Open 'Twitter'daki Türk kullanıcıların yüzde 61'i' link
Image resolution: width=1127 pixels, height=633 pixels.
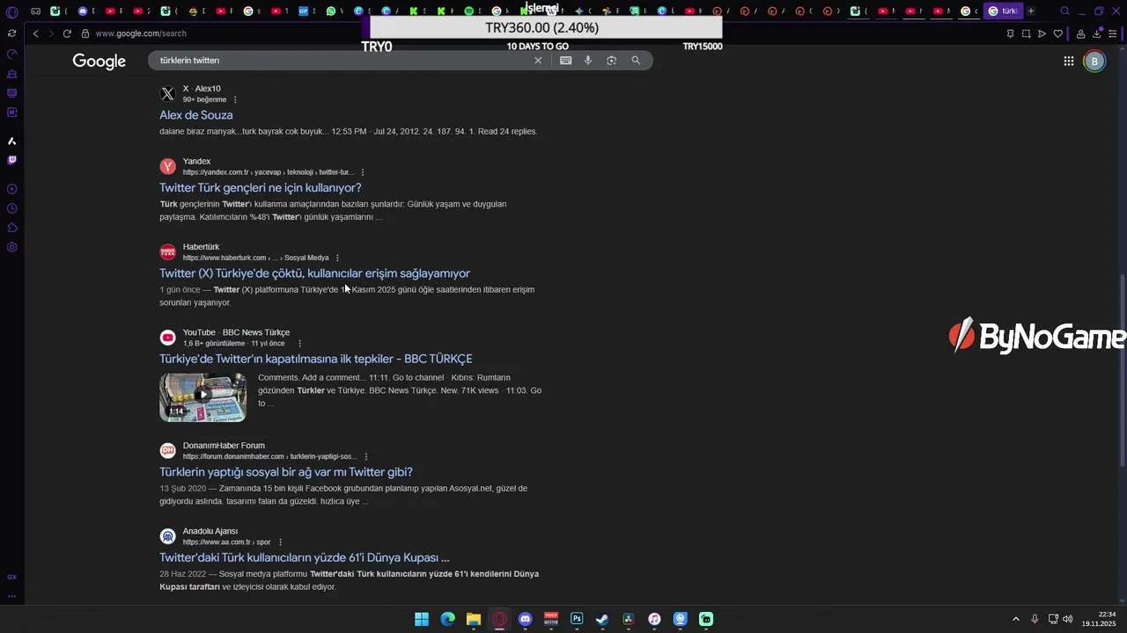[305, 557]
